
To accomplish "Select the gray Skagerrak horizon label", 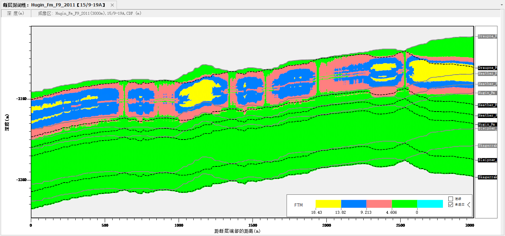I will pos(487,146).
